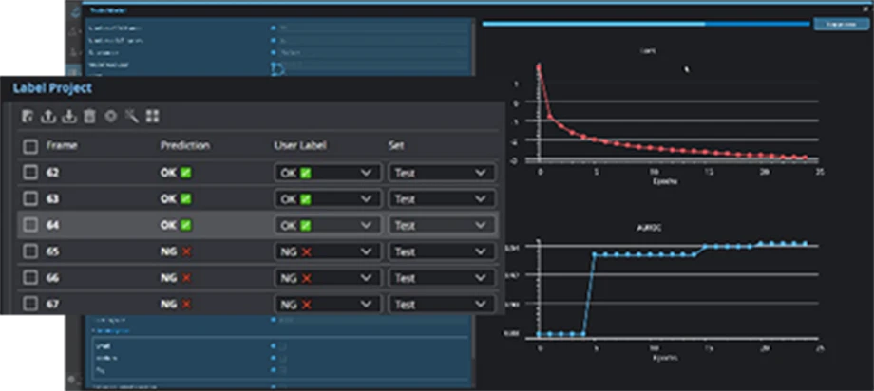Viewport: 874px width, 391px height.
Task: Open the Set dropdown for frame 62
Action: 441,173
